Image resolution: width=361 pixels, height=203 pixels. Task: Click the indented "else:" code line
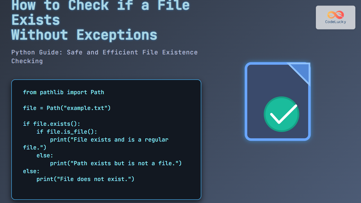click(x=45, y=155)
